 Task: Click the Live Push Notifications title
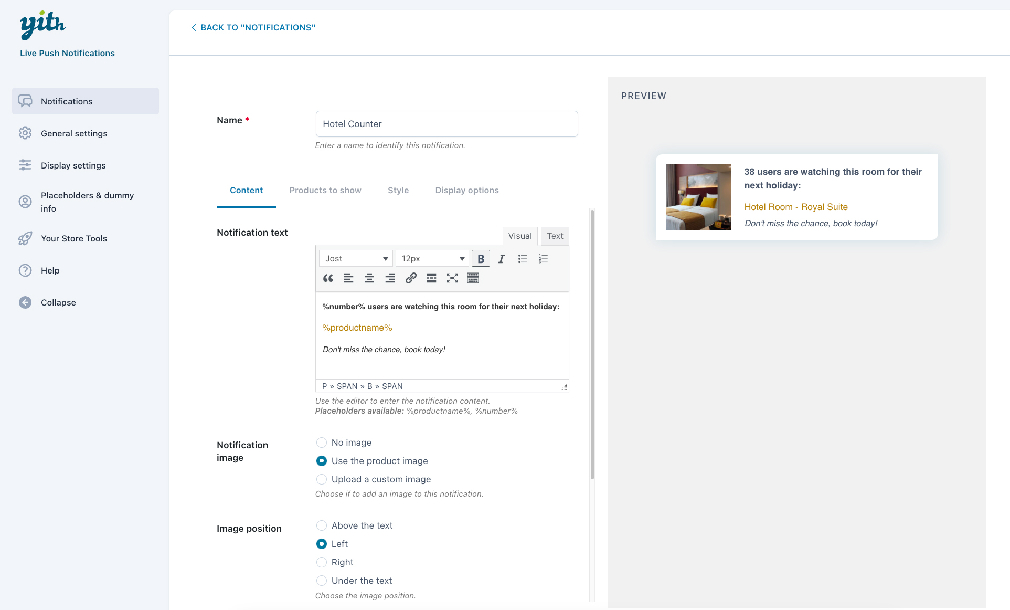click(x=67, y=53)
